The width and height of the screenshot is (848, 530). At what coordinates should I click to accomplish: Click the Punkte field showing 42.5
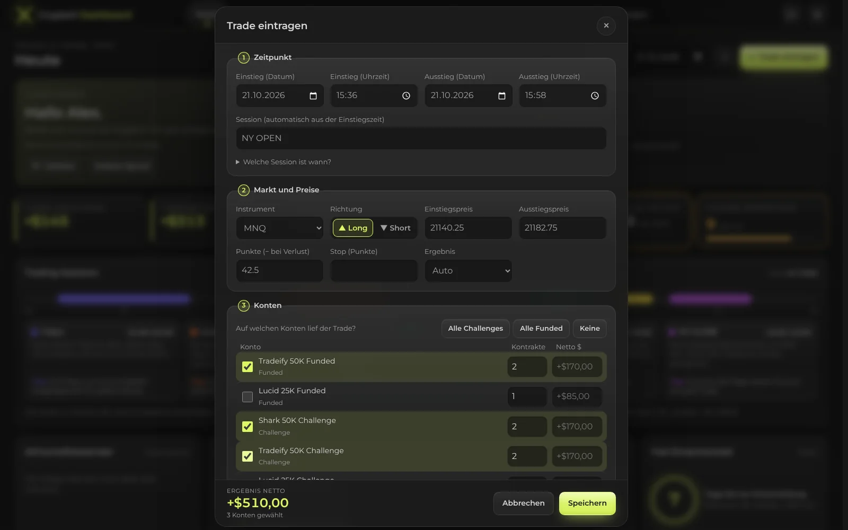(279, 270)
